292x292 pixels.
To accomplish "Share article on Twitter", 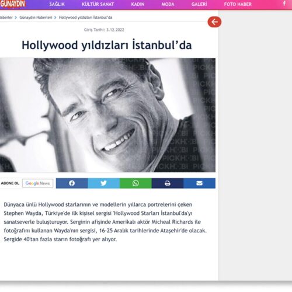I will tap(104, 183).
